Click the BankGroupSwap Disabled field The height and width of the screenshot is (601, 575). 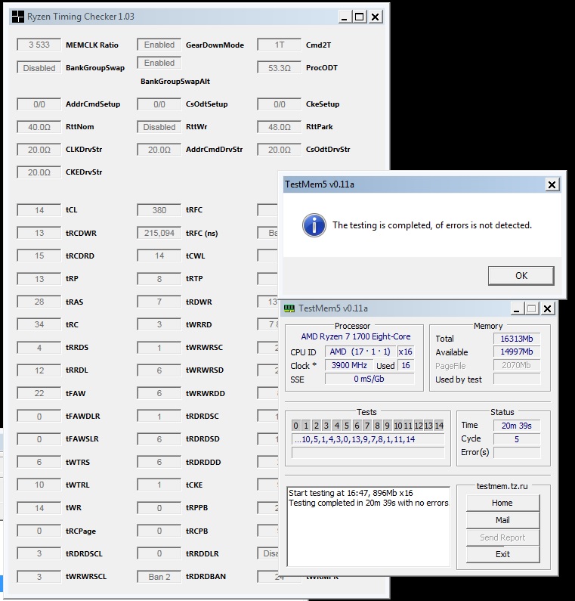pos(39,68)
